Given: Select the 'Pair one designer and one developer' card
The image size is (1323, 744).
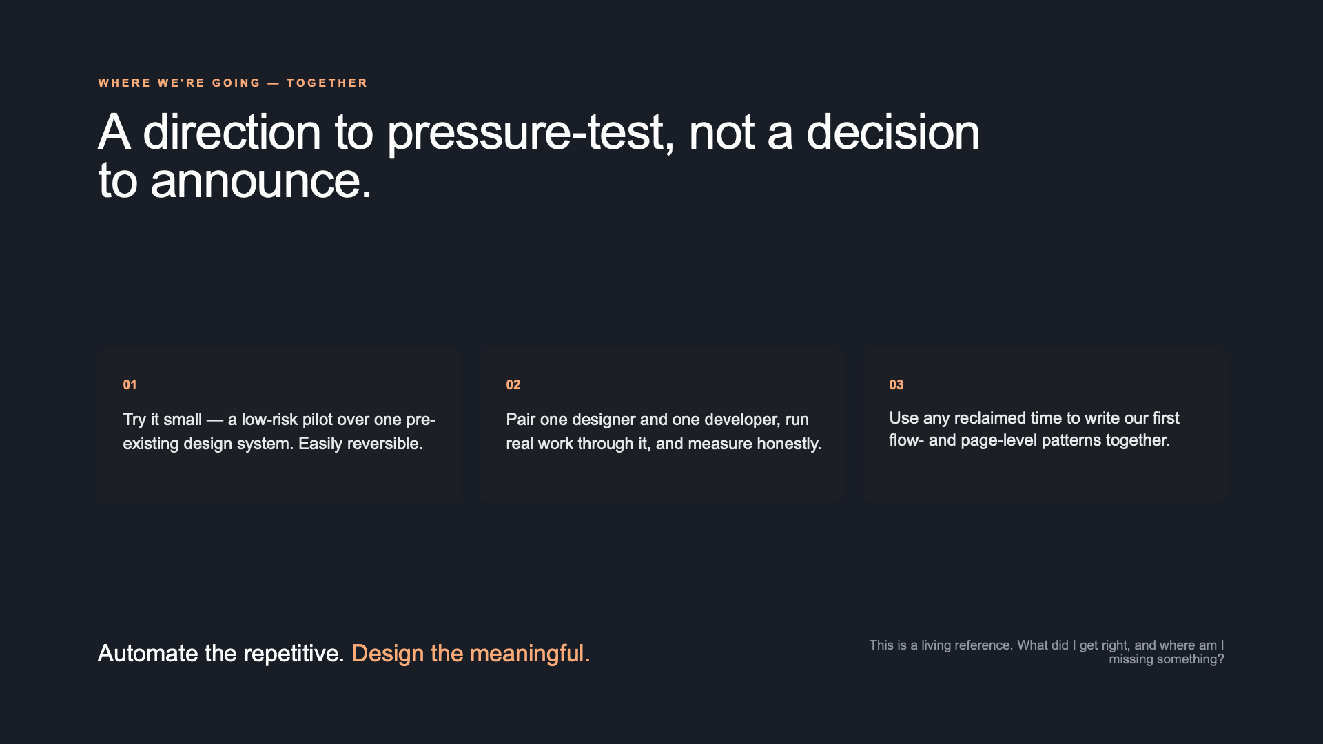Looking at the screenshot, I should tap(661, 425).
